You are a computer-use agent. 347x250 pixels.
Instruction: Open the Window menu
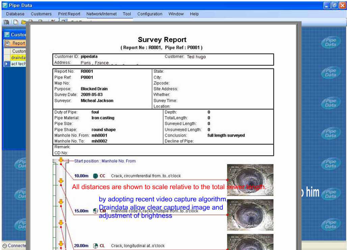176,14
